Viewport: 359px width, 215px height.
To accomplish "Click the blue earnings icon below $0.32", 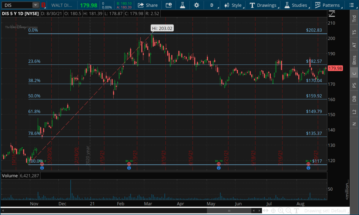I will (x=129, y=168).
